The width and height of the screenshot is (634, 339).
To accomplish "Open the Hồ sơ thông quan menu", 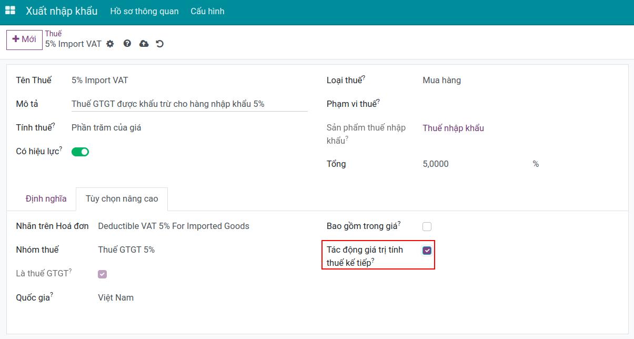I will click(144, 11).
